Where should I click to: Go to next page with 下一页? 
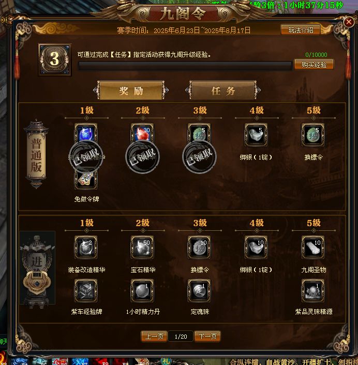click(207, 337)
